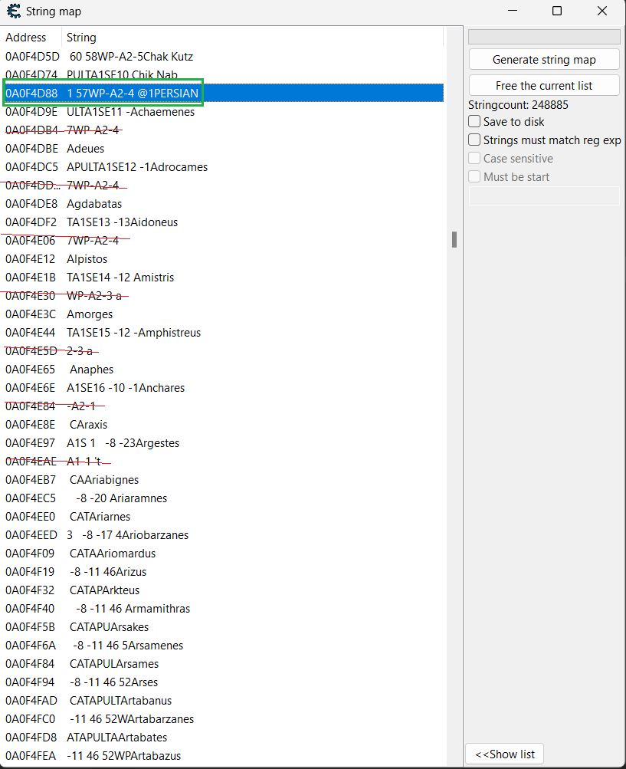The height and width of the screenshot is (769, 626).
Task: Select row containing Aidoneus
Action: coord(222,222)
